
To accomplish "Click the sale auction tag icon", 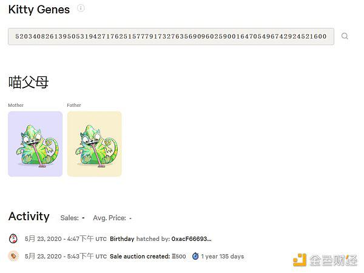I will [x=14, y=256].
